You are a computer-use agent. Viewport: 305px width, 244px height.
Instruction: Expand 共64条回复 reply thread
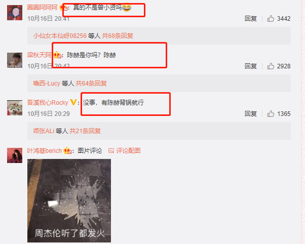tap(91, 84)
